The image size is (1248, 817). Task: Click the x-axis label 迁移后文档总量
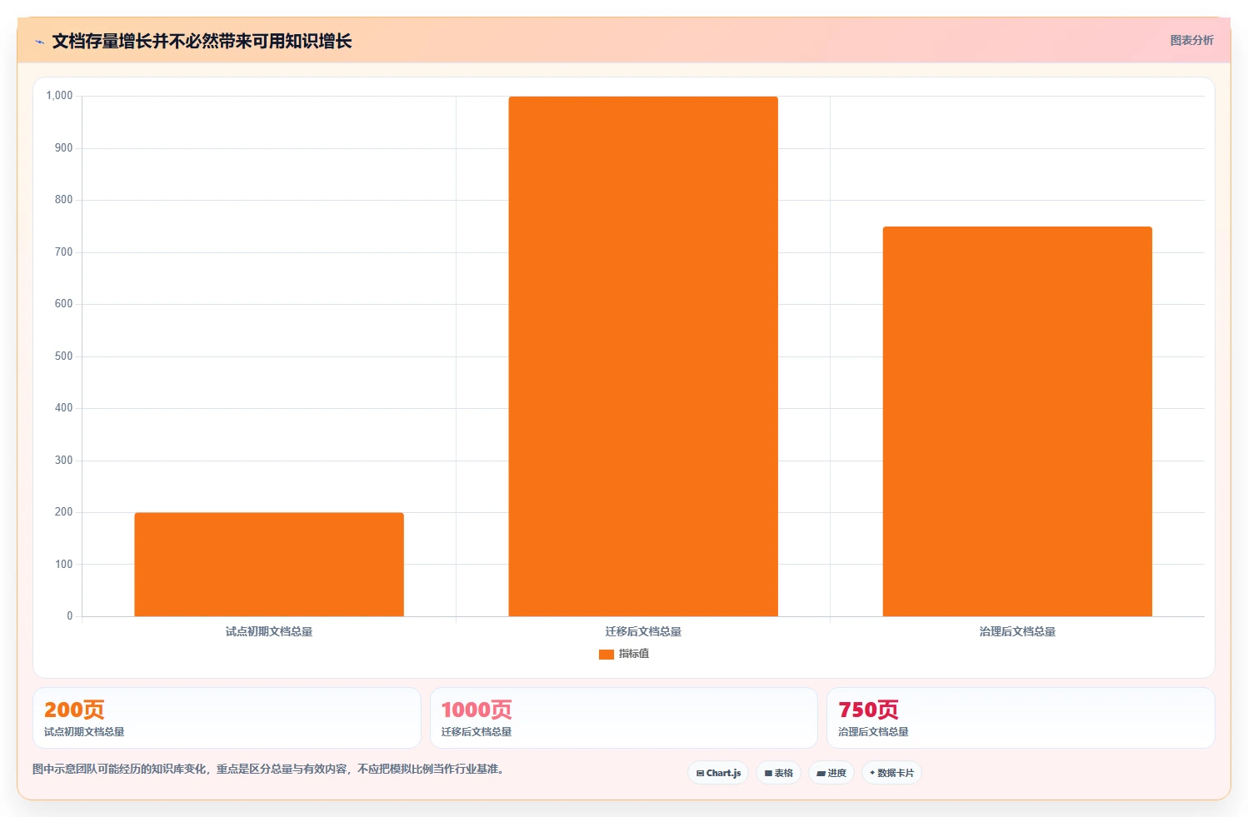(x=643, y=632)
